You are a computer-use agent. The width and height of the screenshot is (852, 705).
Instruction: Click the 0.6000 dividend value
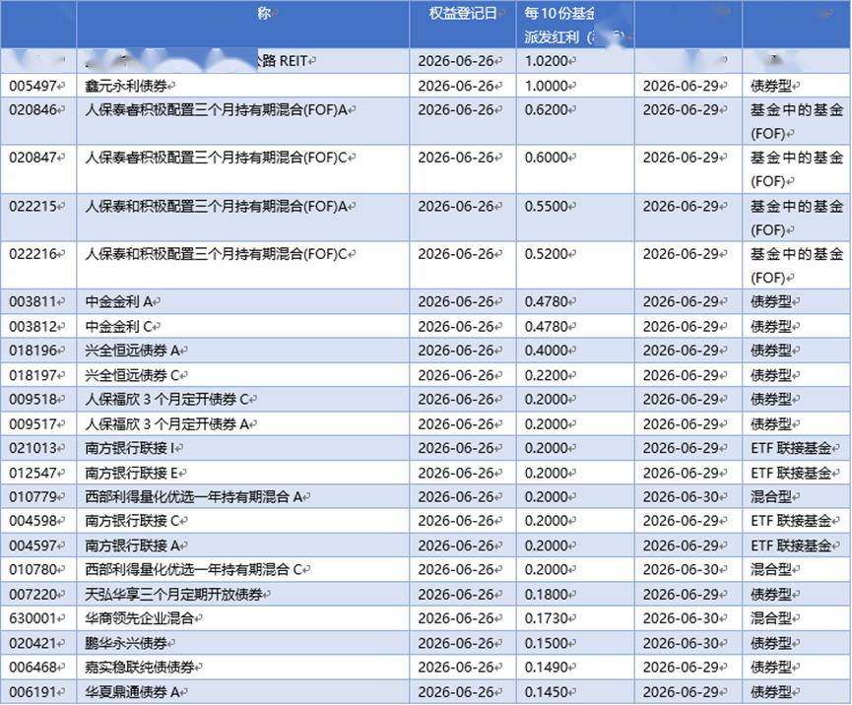click(547, 158)
